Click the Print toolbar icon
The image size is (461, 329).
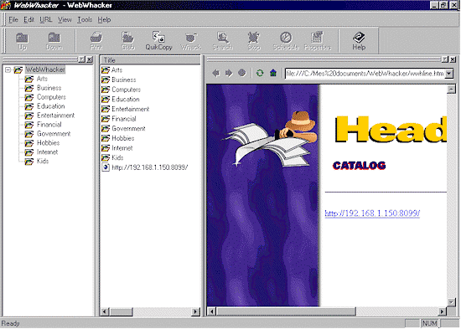(96, 41)
